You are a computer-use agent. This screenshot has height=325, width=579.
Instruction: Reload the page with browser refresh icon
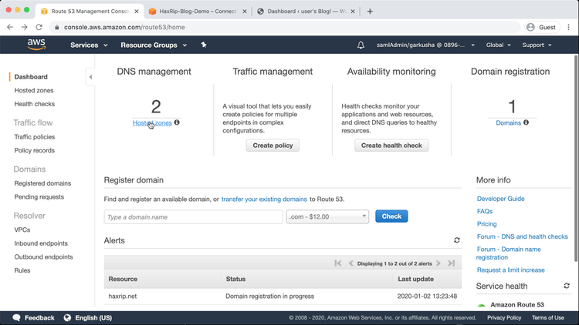(39, 27)
